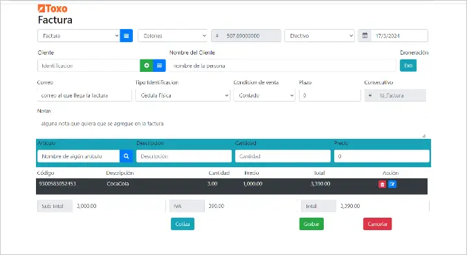This screenshot has width=467, height=255.
Task: Focus the Cantidad input in teal bar
Action: click(x=283, y=156)
